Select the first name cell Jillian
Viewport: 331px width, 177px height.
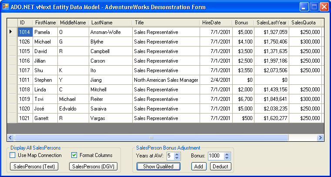(45, 61)
